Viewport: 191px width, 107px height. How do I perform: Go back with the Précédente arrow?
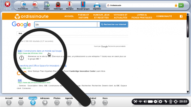(23, 6)
